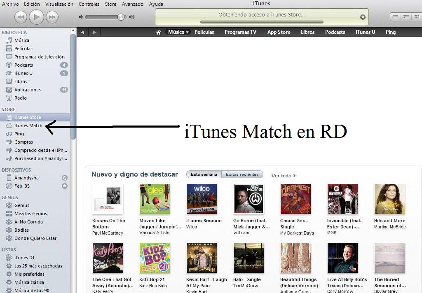The height and width of the screenshot is (293, 422).
Task: Select the Esta semana toggle
Action: tap(204, 174)
